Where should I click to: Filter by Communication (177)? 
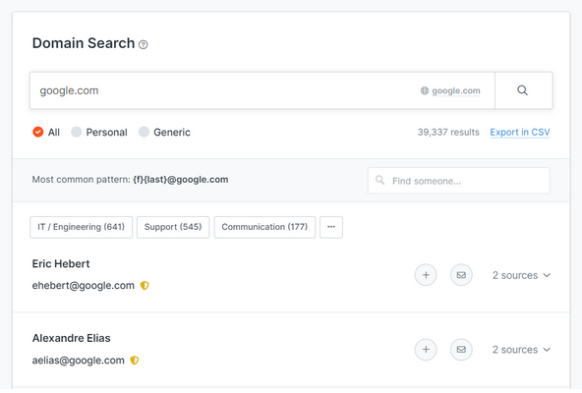tap(264, 227)
